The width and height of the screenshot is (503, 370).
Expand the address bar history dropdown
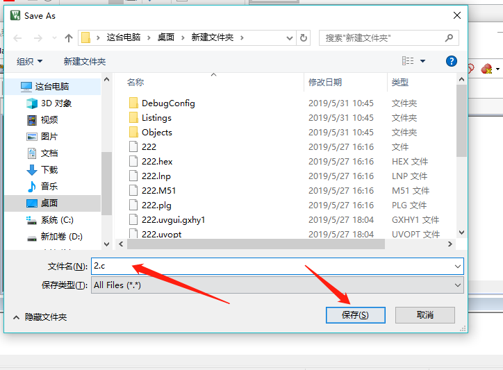pyautogui.click(x=289, y=38)
